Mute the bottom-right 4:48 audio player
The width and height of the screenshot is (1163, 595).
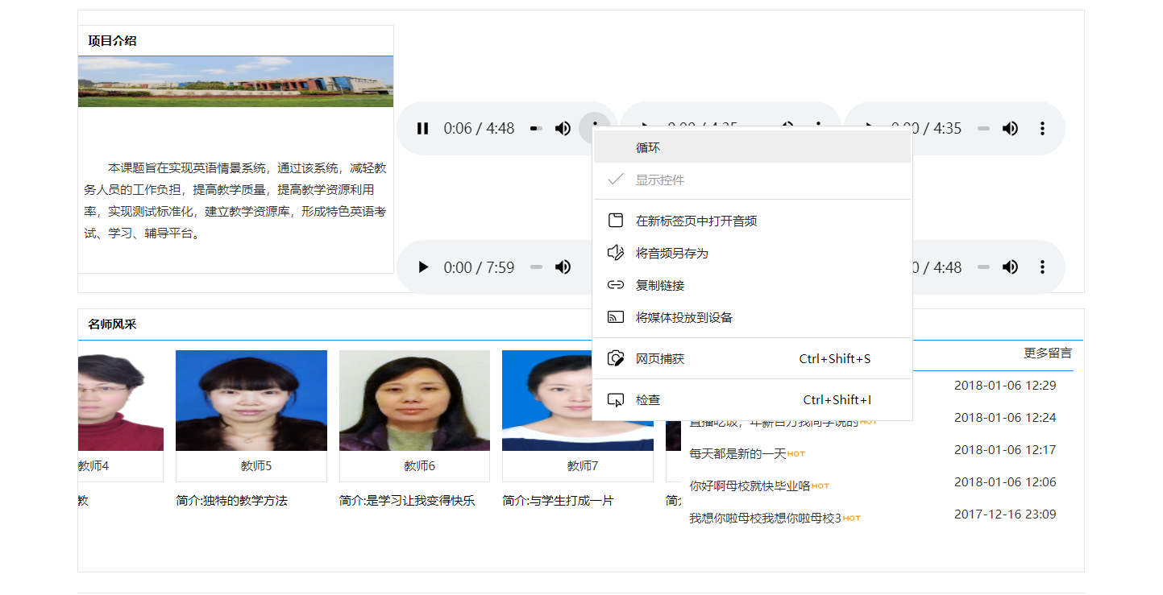pyautogui.click(x=1009, y=267)
